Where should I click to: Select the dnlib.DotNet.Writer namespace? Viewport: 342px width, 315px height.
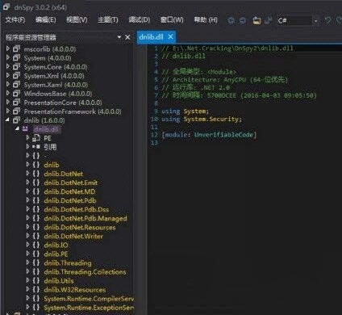(73, 236)
